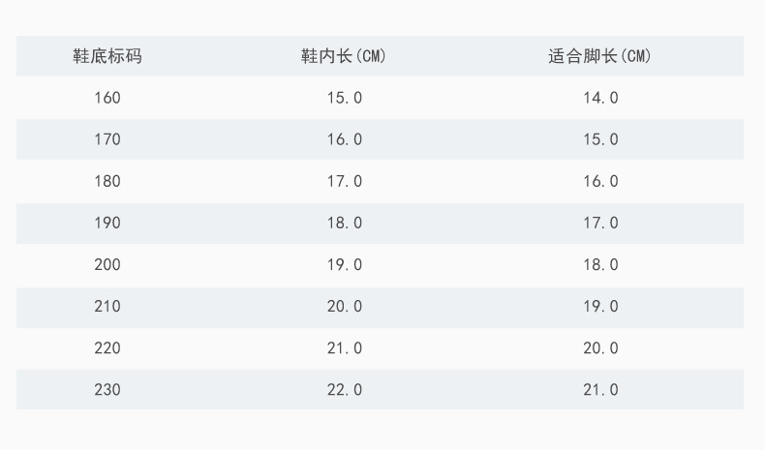The height and width of the screenshot is (450, 765).
Task: Click inner length 16.0 in the 170 row
Action: (x=344, y=139)
